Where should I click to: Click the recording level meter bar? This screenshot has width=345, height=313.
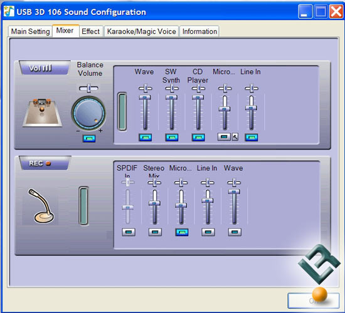click(x=83, y=206)
